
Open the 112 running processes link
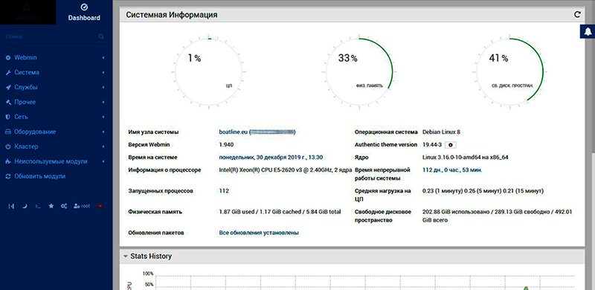tap(224, 191)
